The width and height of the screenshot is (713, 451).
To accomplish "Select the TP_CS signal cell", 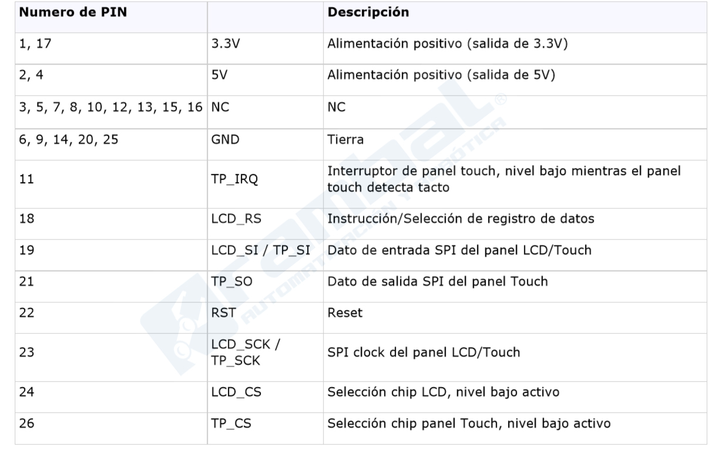I will click(265, 422).
